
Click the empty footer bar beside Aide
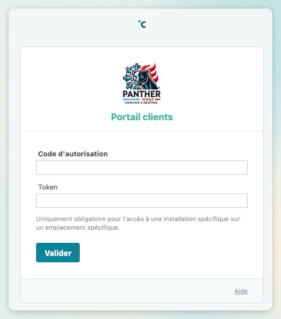pyautogui.click(x=126, y=291)
